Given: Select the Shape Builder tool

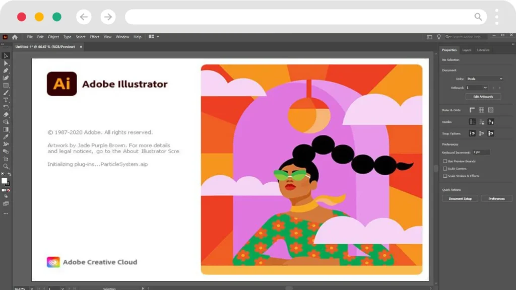Looking at the screenshot, I should [x=6, y=122].
